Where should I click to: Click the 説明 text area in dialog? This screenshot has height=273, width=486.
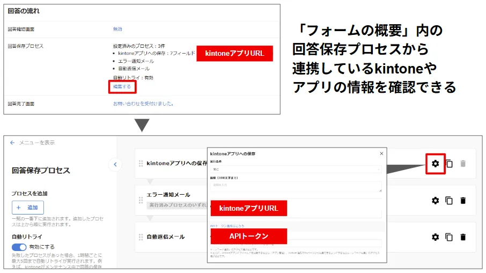point(296,187)
